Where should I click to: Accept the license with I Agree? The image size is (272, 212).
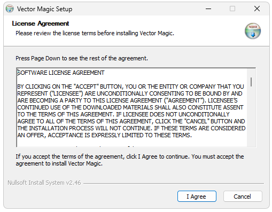click(197, 197)
